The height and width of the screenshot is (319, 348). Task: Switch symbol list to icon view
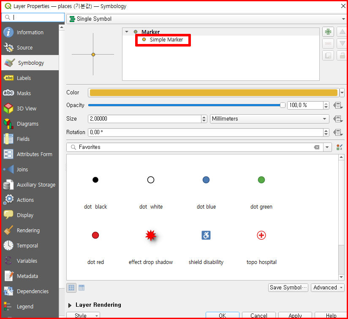click(x=71, y=288)
